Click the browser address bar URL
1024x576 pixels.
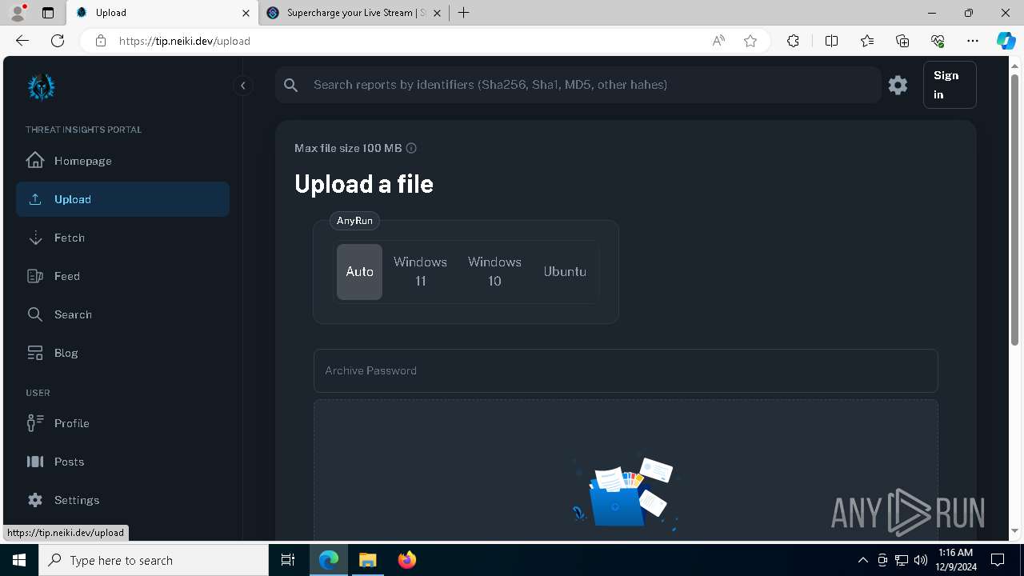click(185, 41)
